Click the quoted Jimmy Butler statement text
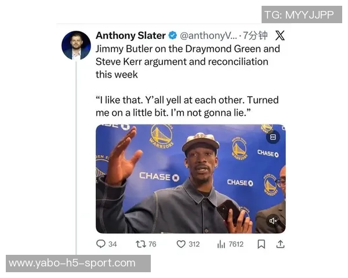 pyautogui.click(x=187, y=107)
